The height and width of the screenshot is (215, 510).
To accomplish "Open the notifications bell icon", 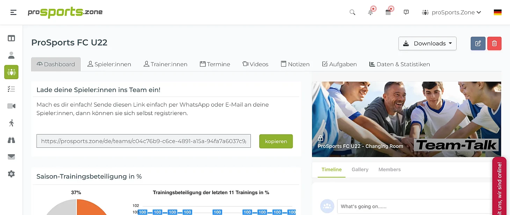I will [x=370, y=13].
